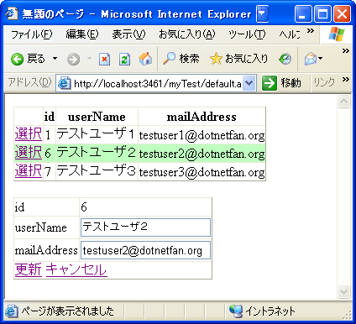
Task: Click testuser3@dotnetfan.org cell
Action: tap(202, 172)
